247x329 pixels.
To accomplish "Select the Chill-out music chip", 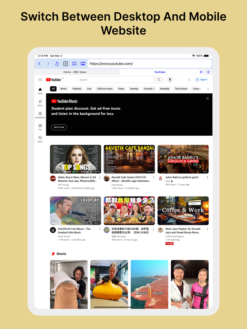I will 105,89.
